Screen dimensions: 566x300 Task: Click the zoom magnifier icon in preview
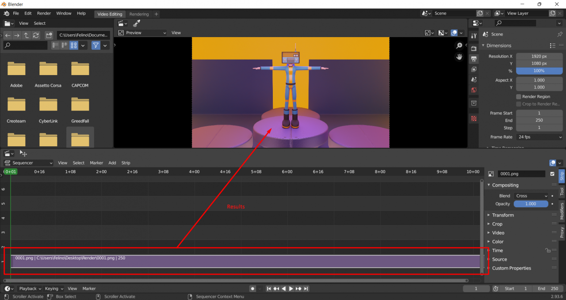click(459, 46)
